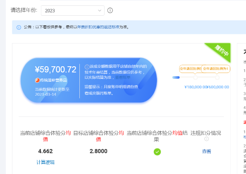Click info icon beside year selector
This screenshot has width=246, height=174.
pyautogui.click(x=110, y=10)
